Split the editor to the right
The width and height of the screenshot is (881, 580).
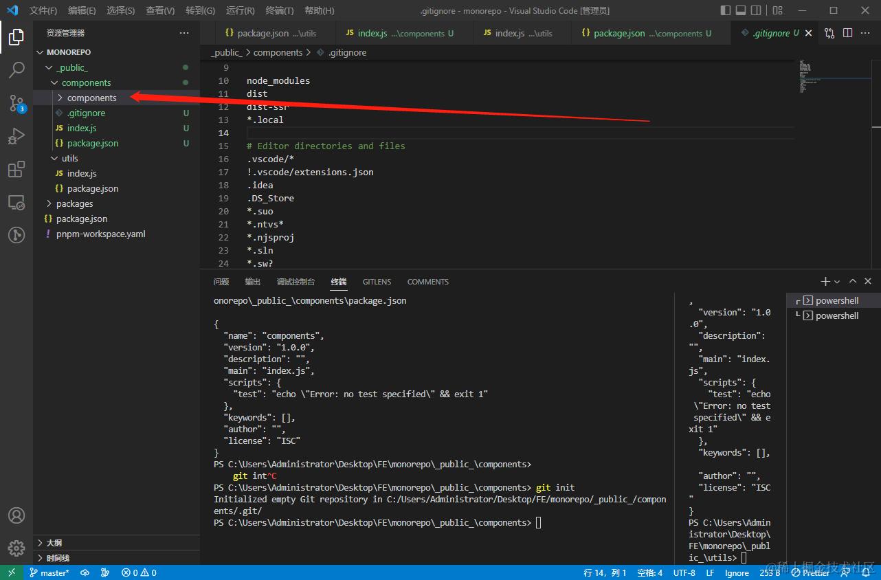tap(847, 33)
